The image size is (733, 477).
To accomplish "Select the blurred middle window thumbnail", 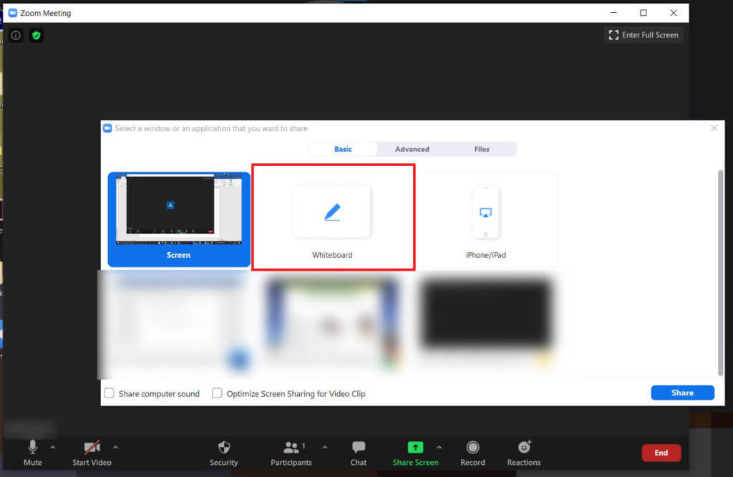I will (332, 323).
